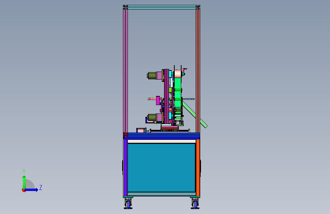Select the salmon right upright frame profile
This screenshot has width=330, height=214.
[198, 71]
